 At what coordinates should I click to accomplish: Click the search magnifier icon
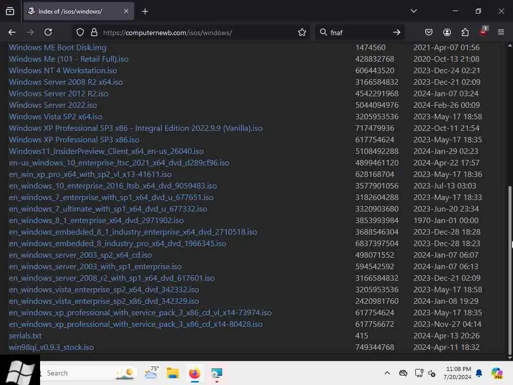(323, 32)
